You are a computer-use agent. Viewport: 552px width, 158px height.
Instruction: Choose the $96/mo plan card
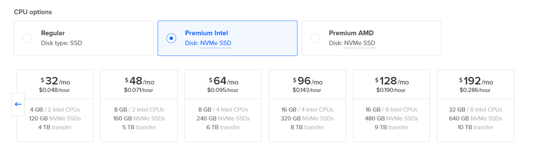click(307, 105)
